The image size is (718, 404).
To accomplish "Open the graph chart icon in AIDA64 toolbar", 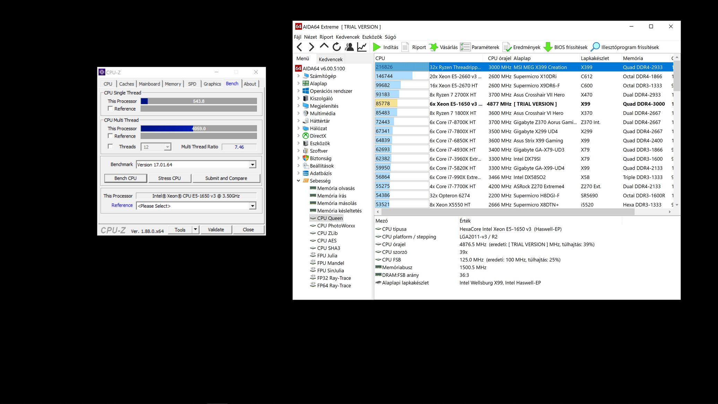I will click(x=362, y=47).
